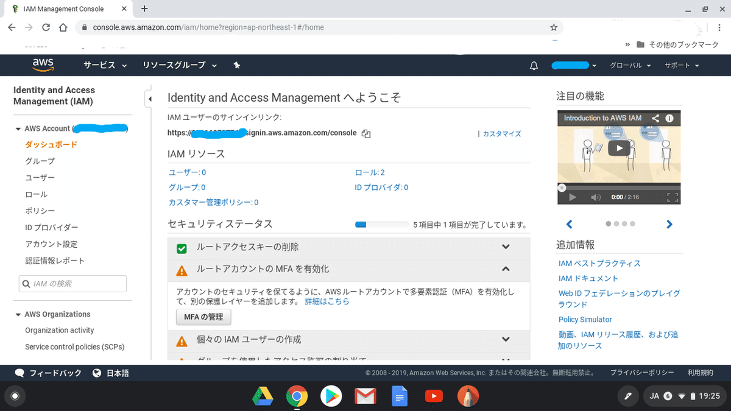Click the share icon on the video
This screenshot has width=731, height=411.
pyautogui.click(x=655, y=118)
